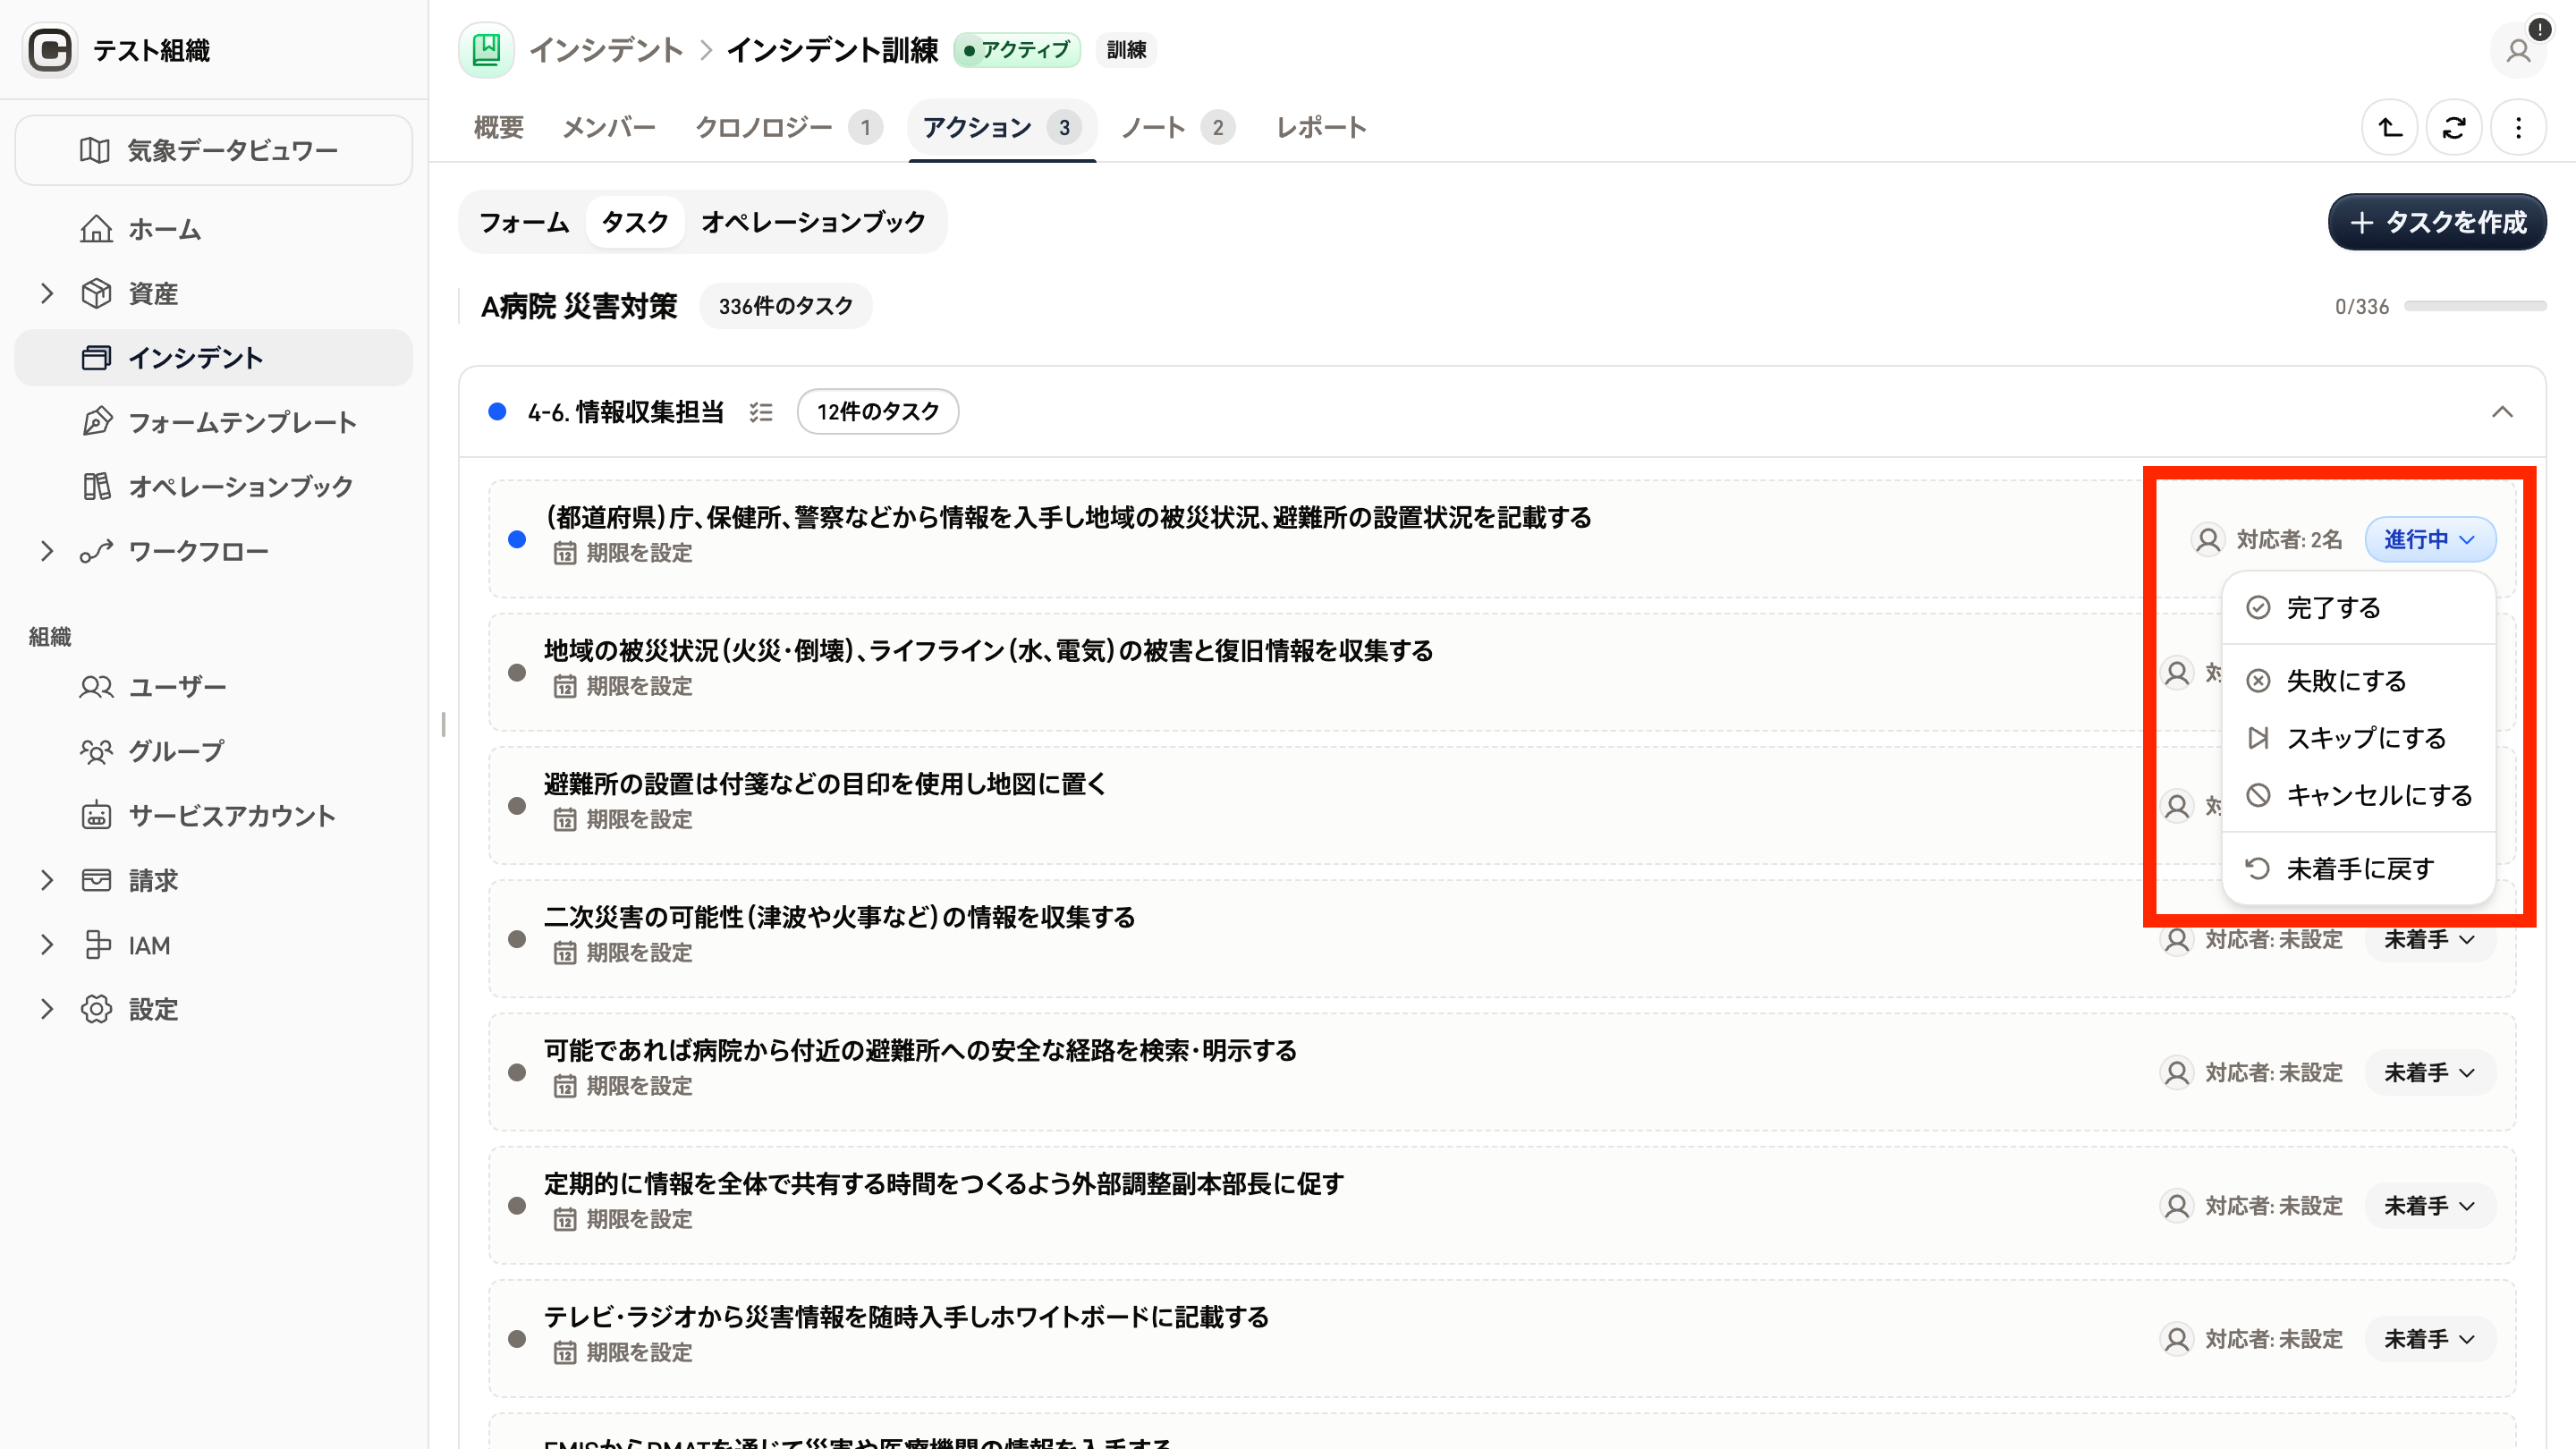
Task: Click the 336件のタスク badge
Action: (786, 306)
